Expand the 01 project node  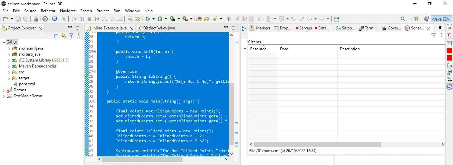click(x=3, y=42)
